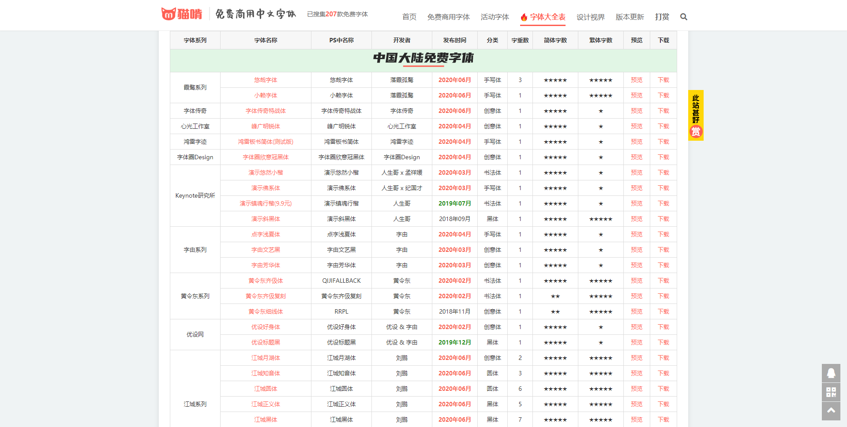Image resolution: width=847 pixels, height=427 pixels.
Task: Open 江城正义体 font link
Action: (266, 404)
